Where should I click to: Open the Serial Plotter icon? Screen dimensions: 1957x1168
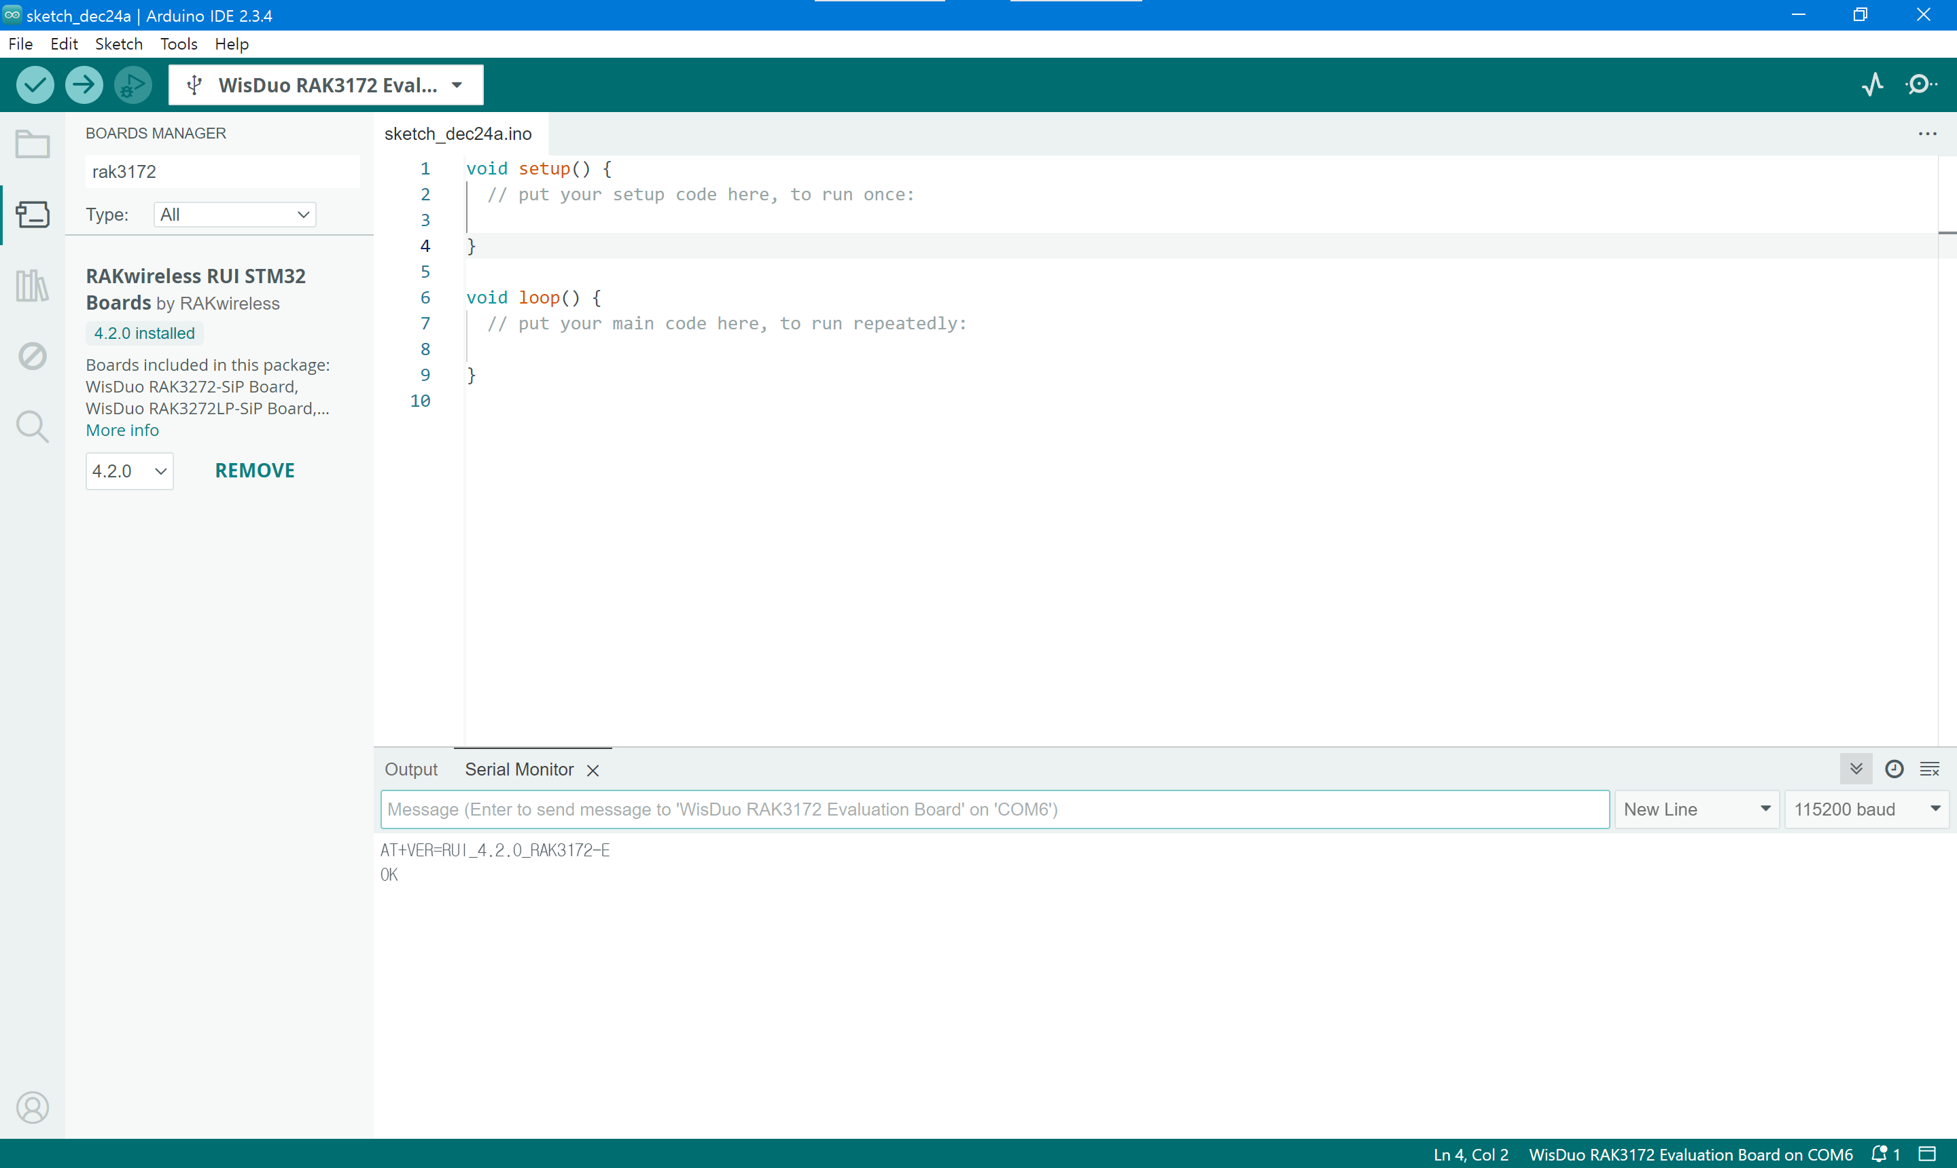coord(1873,84)
